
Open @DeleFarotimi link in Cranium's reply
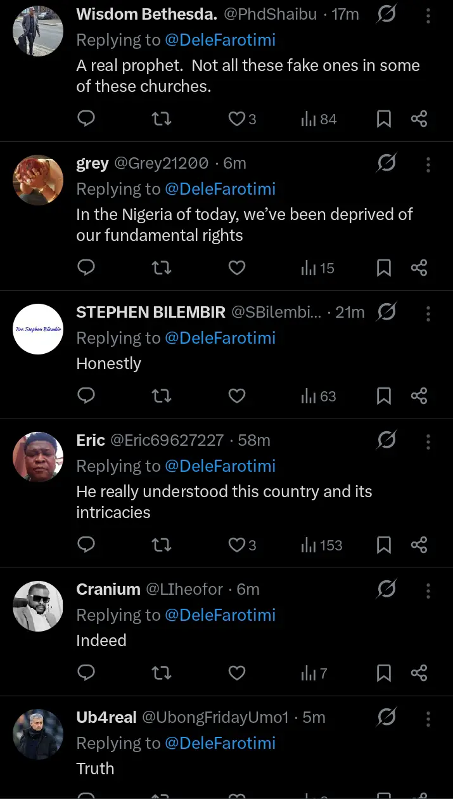click(x=220, y=614)
